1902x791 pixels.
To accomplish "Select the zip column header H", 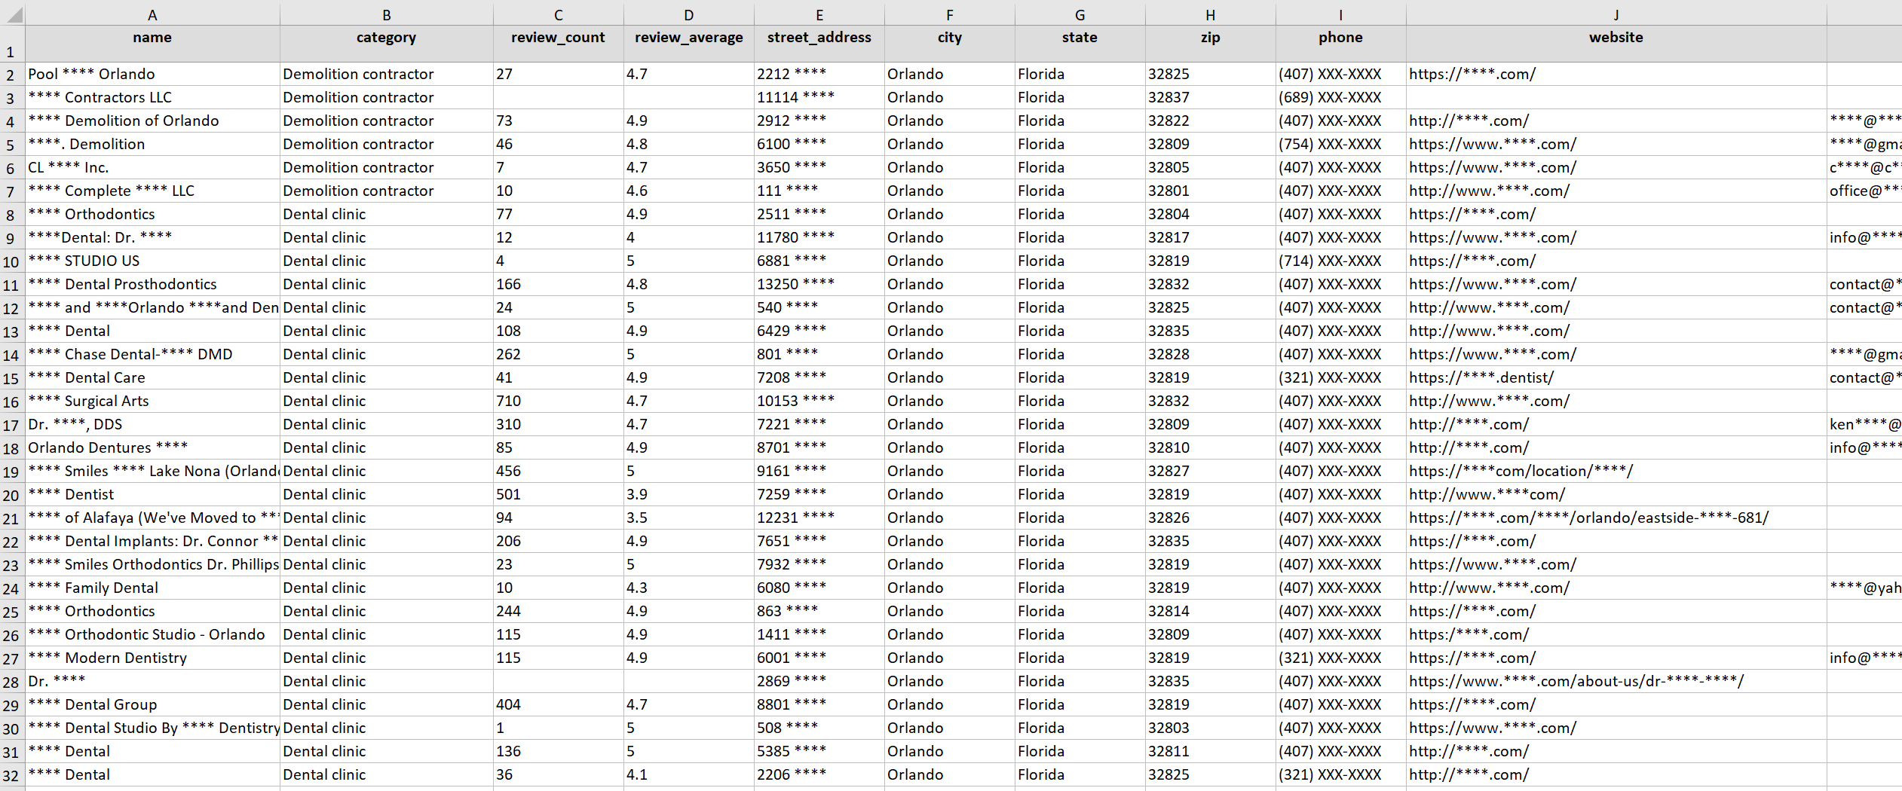I will coord(1210,14).
